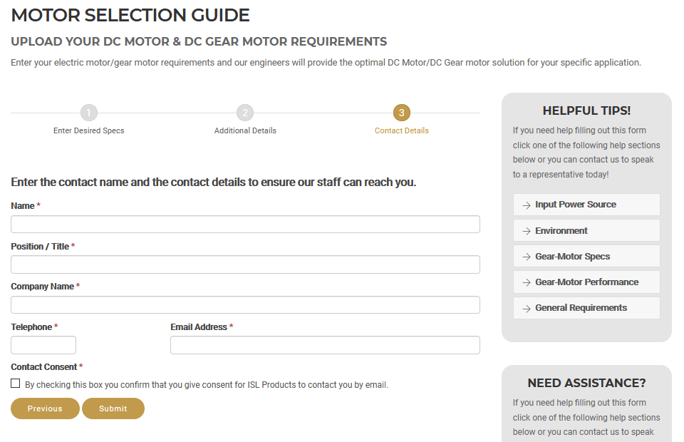
Task: Click into the Name field
Action: point(245,225)
